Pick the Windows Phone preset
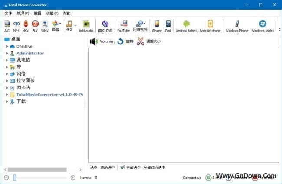The image size is (282, 184). (237, 26)
